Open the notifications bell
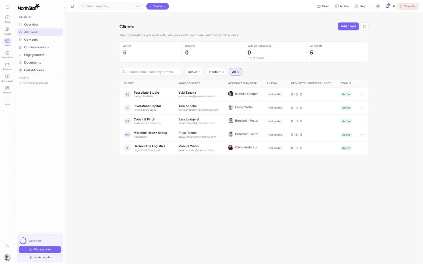423x264 pixels. point(387,6)
